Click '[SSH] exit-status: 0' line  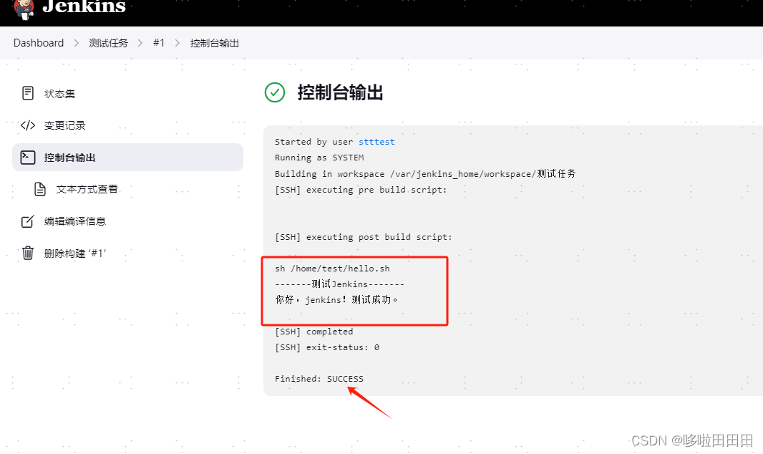point(327,347)
